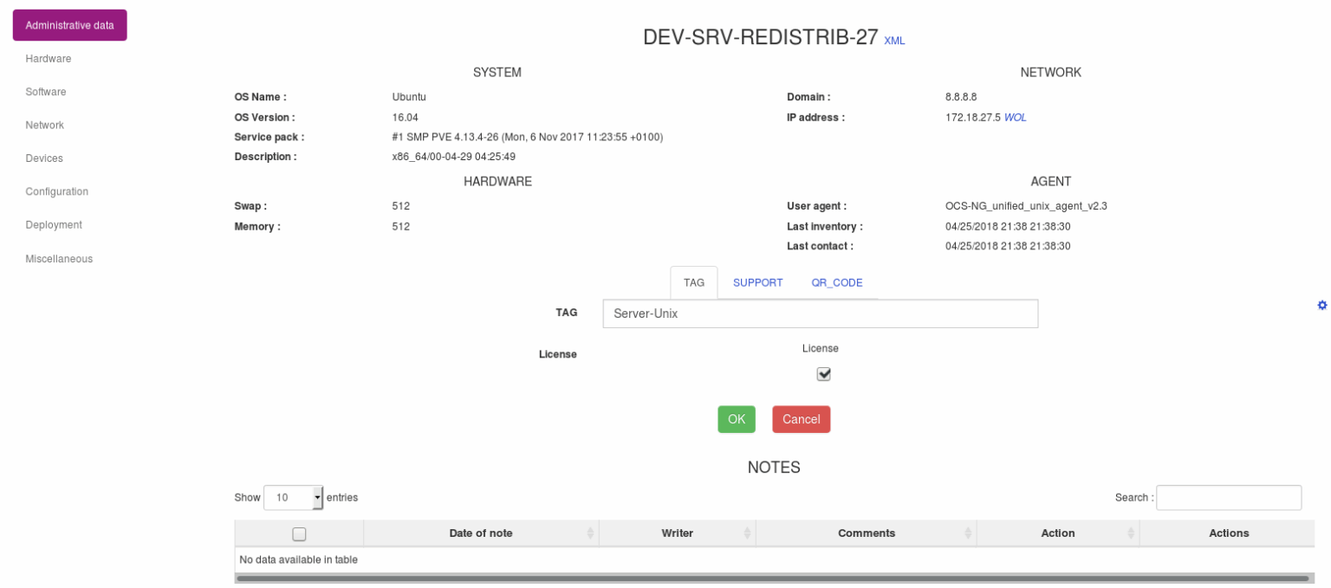Sort notes by Date of note column
1331x588 pixels.
point(481,533)
